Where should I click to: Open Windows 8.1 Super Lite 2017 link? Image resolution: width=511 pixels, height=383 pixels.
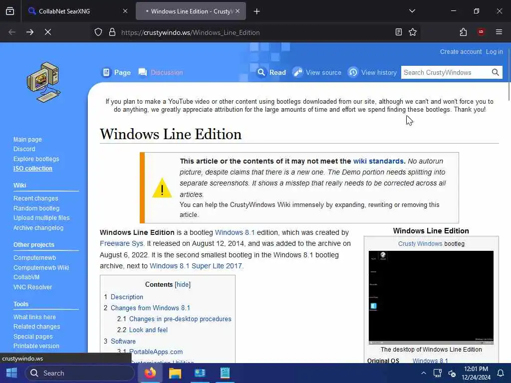point(196,266)
